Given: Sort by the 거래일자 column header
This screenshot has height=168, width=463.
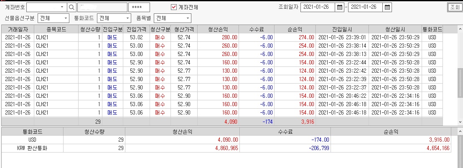Looking at the screenshot, I should 18,29.
